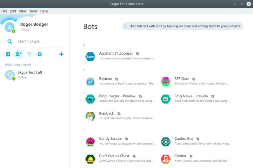Click the BFF Quiz bot icon
Screen dimensions: 253x168
click(166, 82)
